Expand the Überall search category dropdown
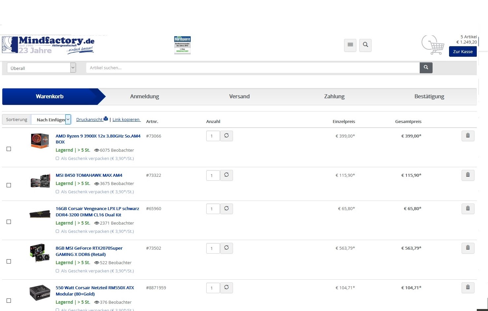 click(x=41, y=68)
